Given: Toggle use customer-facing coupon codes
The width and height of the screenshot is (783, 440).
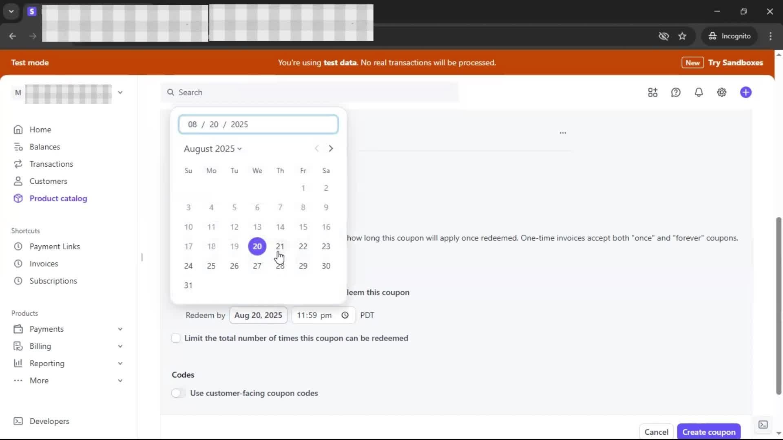Looking at the screenshot, I should 178,393.
